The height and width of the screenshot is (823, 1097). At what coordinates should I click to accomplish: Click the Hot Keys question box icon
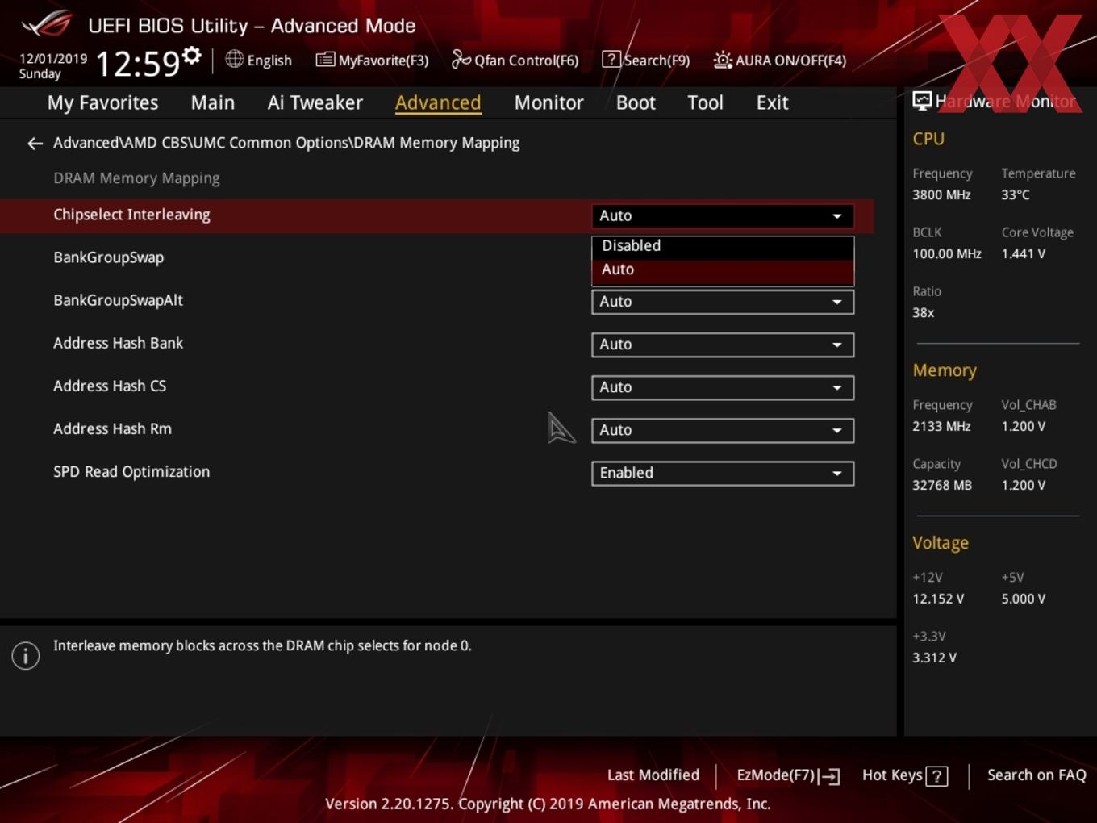pyautogui.click(x=936, y=776)
